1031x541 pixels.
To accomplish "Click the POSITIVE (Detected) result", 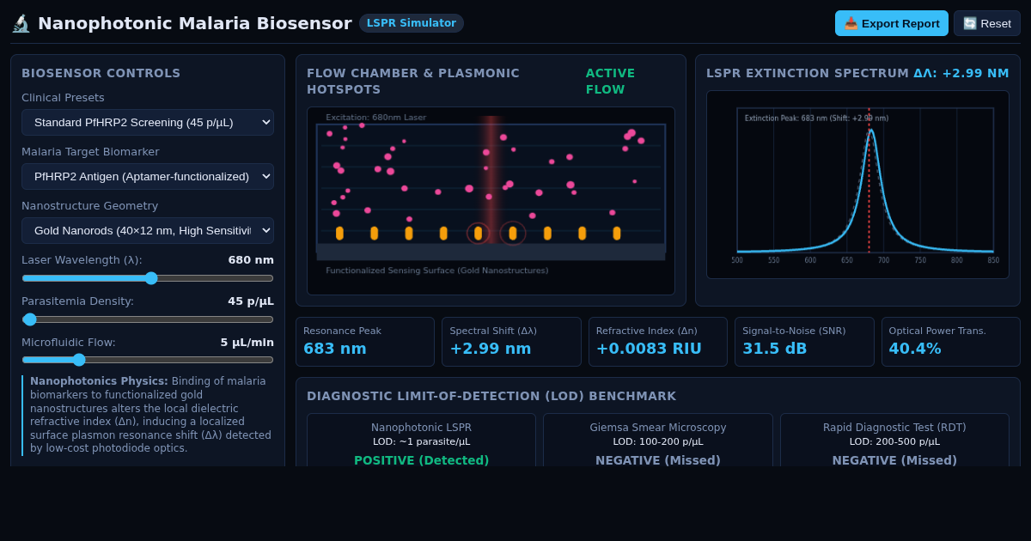I will click(x=421, y=460).
